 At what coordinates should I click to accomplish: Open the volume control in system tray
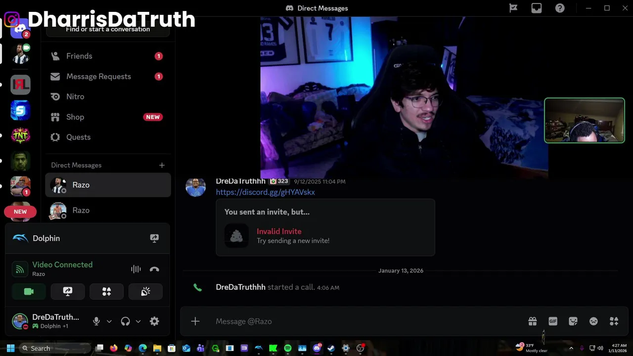601,348
